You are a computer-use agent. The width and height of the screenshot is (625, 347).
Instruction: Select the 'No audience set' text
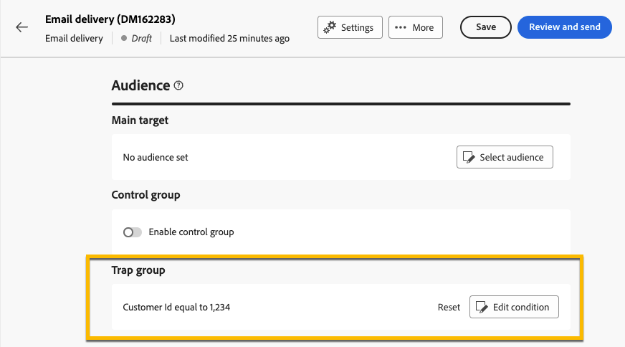[x=156, y=157]
